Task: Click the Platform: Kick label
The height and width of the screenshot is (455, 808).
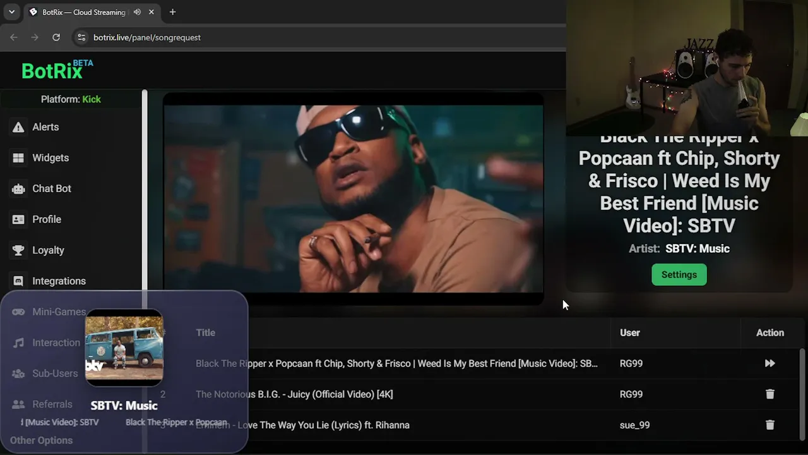Action: pos(71,99)
